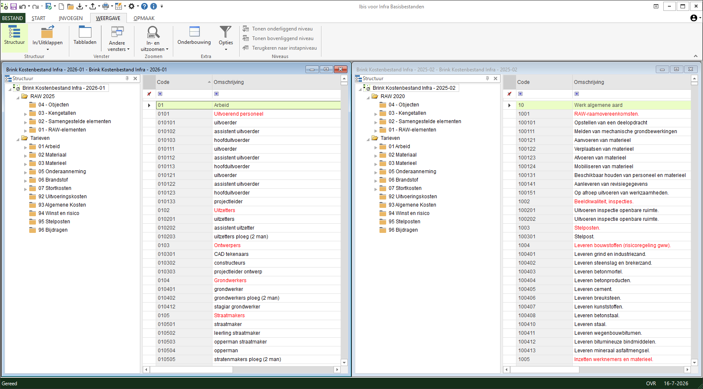Collapse the ribbon with the chevron arrow
This screenshot has height=389, width=703.
pos(695,56)
